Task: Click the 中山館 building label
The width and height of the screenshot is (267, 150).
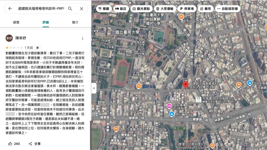Action: [x=105, y=55]
